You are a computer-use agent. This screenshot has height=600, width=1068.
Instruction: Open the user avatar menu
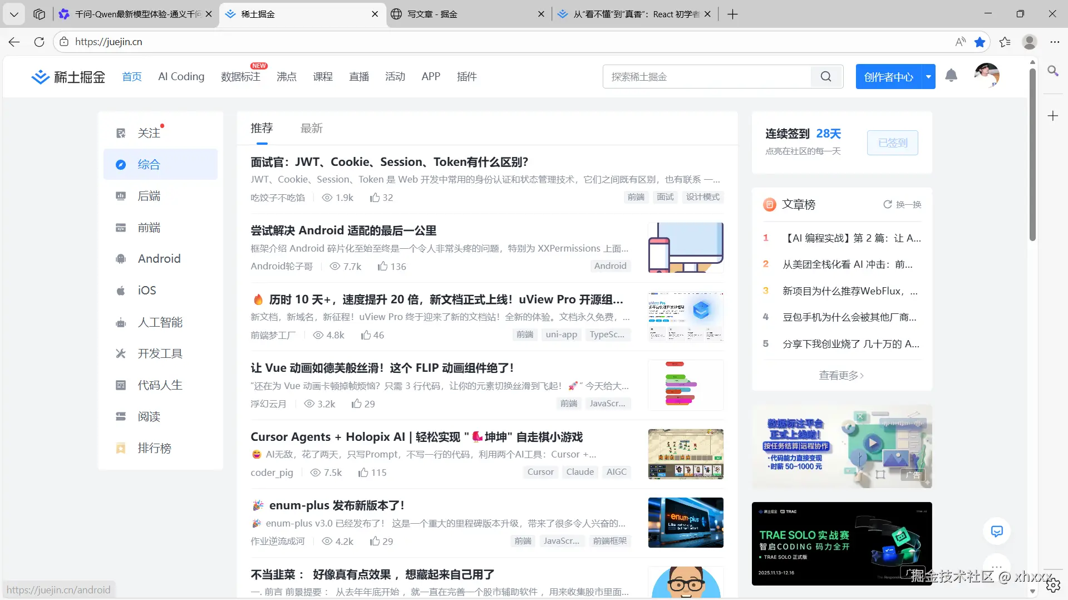987,76
